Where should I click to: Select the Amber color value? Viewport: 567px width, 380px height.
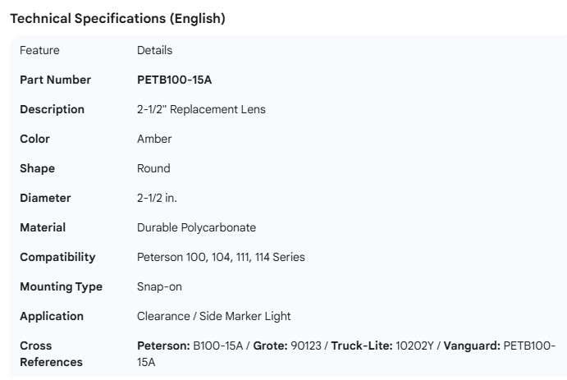pyautogui.click(x=154, y=139)
